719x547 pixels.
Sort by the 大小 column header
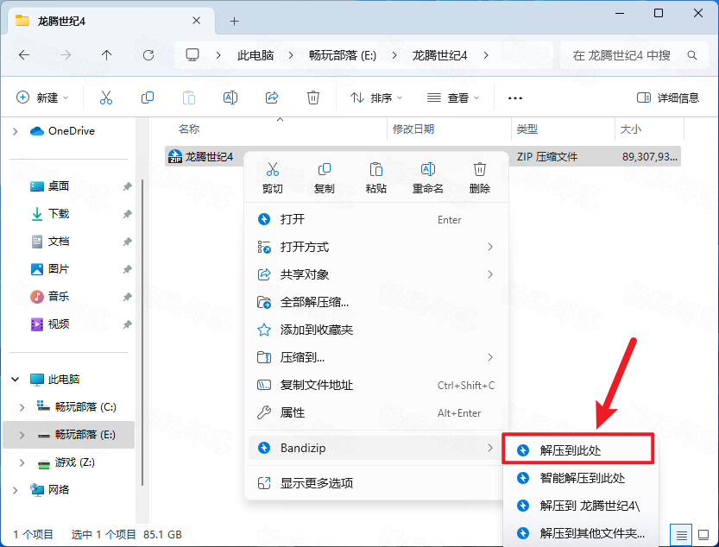[649, 129]
